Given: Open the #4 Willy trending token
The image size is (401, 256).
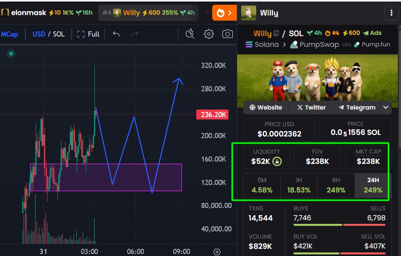Looking at the screenshot, I should [x=149, y=13].
